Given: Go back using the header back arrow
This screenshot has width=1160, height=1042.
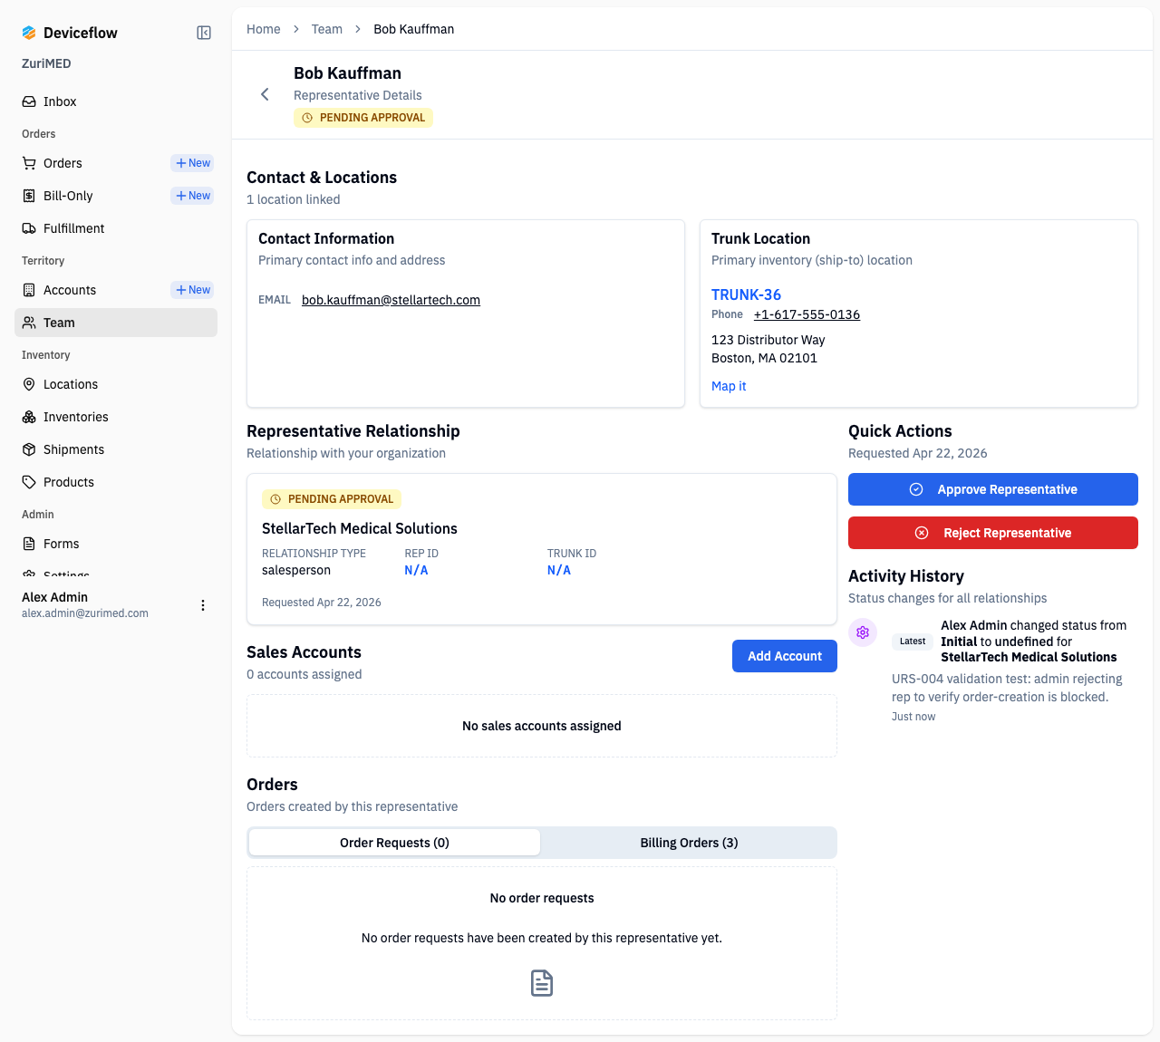Looking at the screenshot, I should (x=265, y=94).
